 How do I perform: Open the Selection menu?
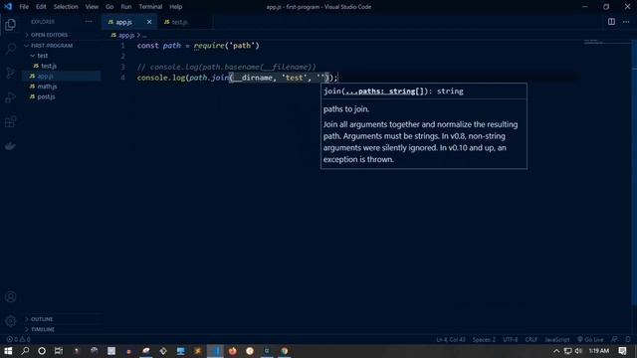point(66,7)
